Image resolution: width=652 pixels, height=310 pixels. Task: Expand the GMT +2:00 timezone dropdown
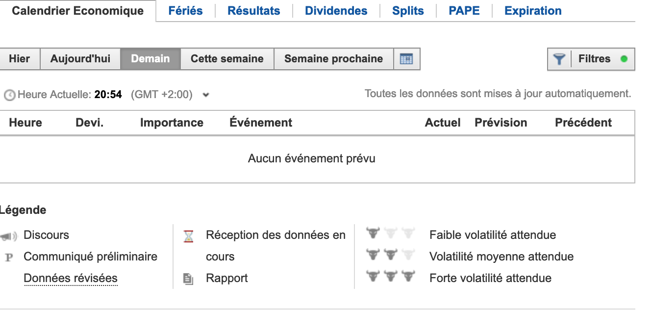[206, 95]
